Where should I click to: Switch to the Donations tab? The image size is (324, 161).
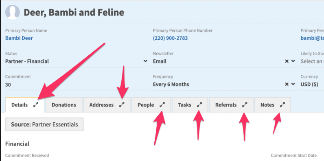pos(64,105)
